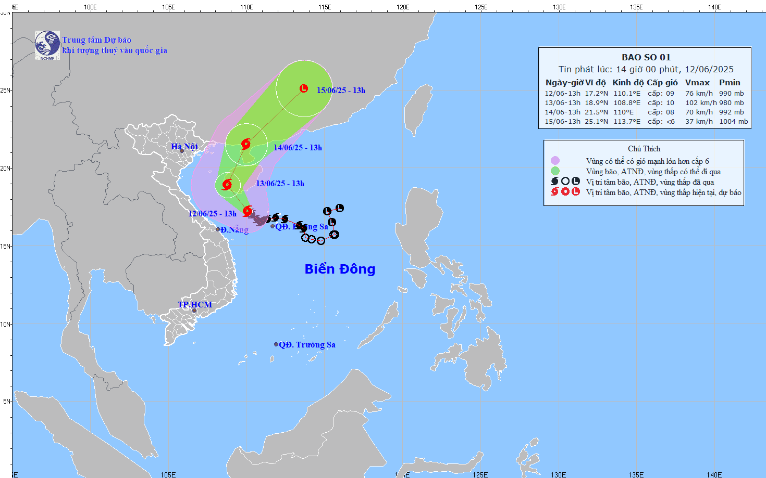
Task: Click the Ngày-giờ column header
Action: tap(564, 83)
